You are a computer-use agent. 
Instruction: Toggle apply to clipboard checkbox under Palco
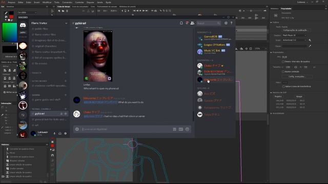pos(283,86)
